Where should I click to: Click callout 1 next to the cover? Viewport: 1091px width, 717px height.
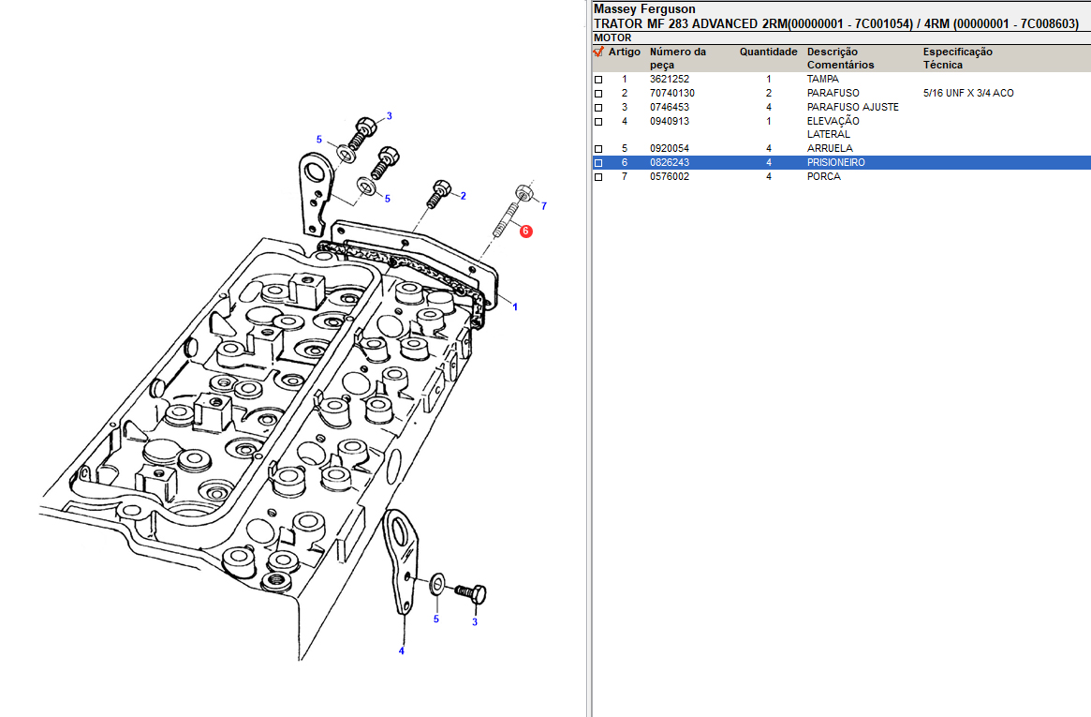coord(514,306)
